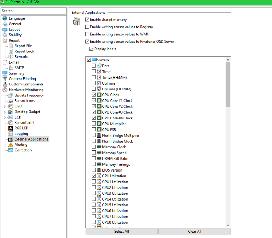Enable writing sensor values to Registry

point(87,27)
